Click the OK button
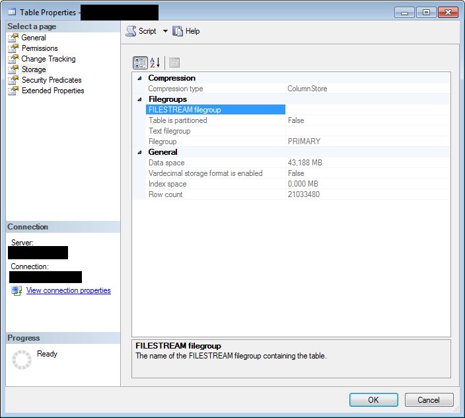465x418 pixels. tap(374, 400)
